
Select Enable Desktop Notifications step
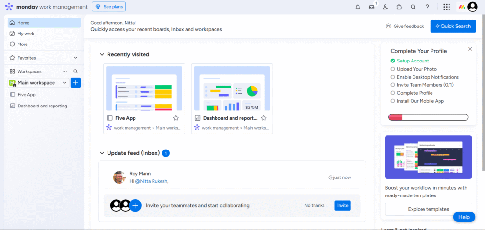[x=427, y=77]
